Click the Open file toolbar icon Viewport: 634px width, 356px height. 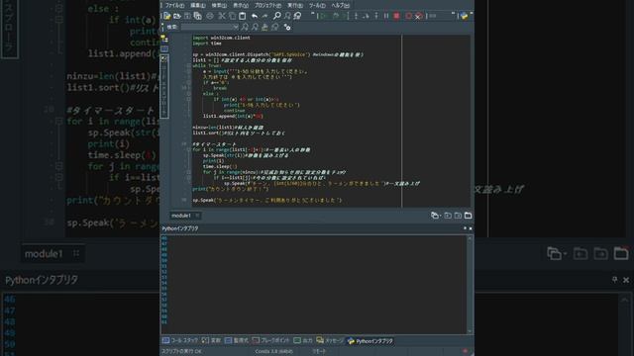177,16
